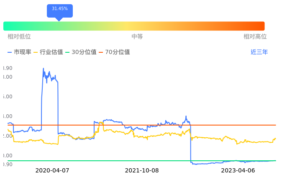Viewport: 287px width, 185px height.
Task: Toggle the 30分位值 legend label text
Action: point(84,52)
